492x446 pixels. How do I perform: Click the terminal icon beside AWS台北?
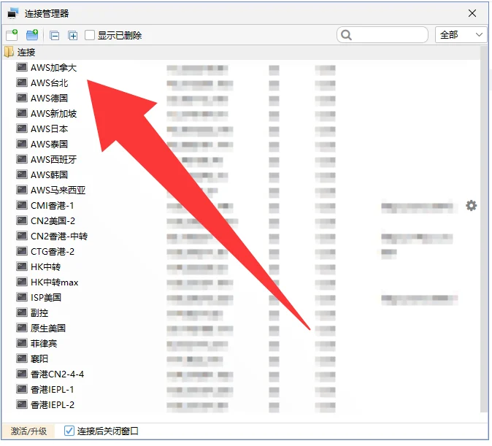(22, 82)
